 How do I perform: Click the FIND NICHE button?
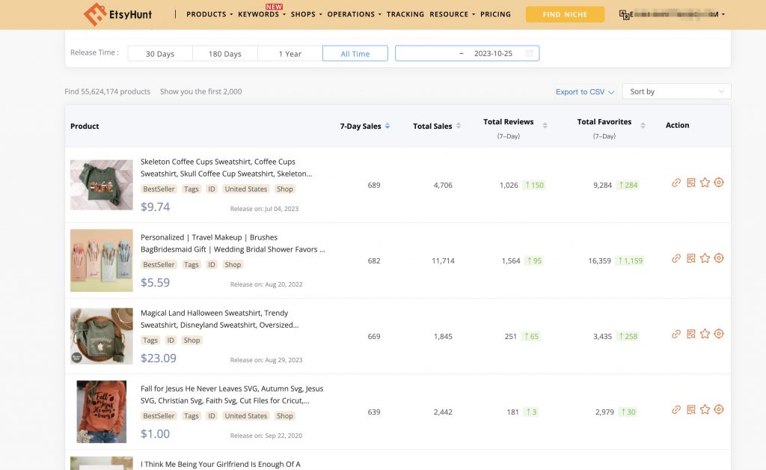565,14
